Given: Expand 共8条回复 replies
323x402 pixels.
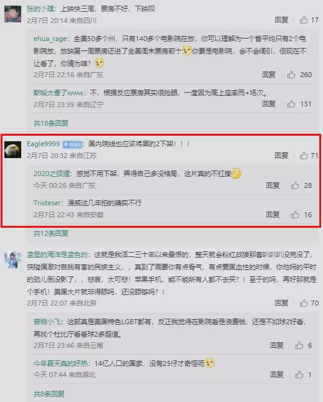Looking at the screenshot, I should coord(49,394).
